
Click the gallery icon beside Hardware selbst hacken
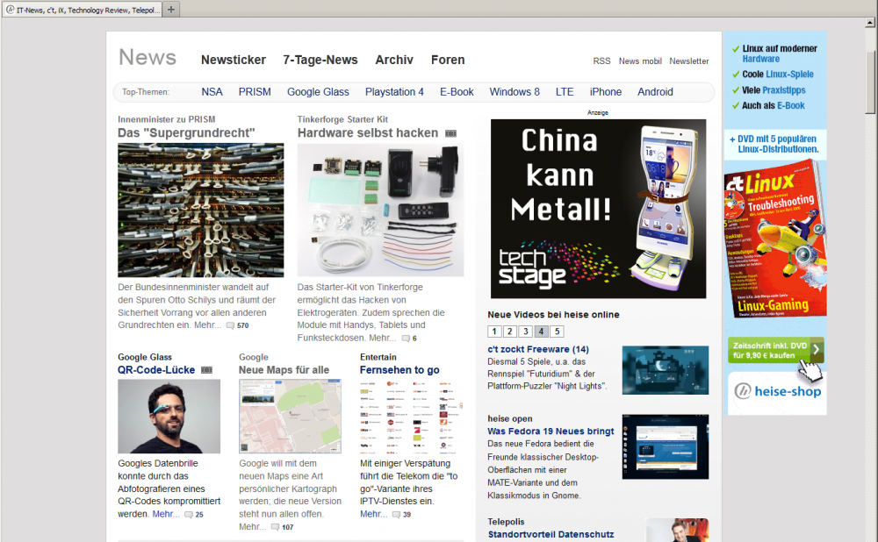click(451, 133)
